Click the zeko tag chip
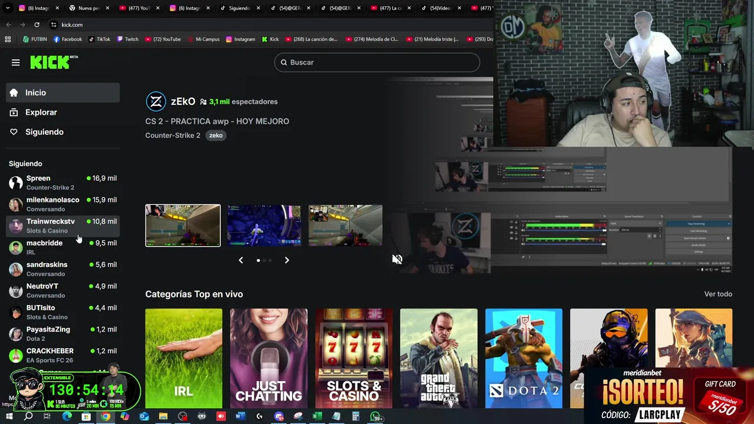Image resolution: width=754 pixels, height=424 pixels. pos(216,135)
